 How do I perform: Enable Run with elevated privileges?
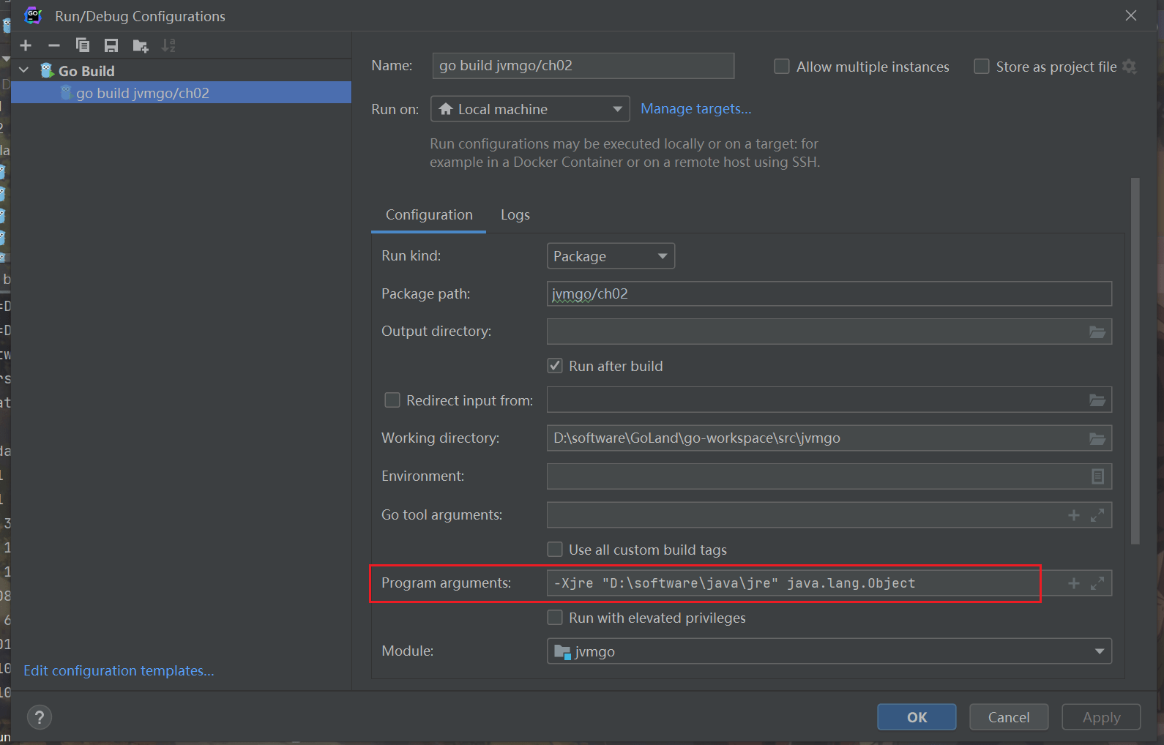coord(555,618)
